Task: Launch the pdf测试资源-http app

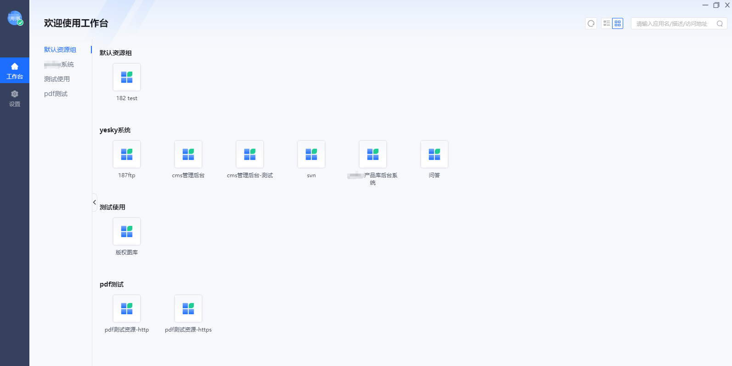Action: tap(127, 309)
